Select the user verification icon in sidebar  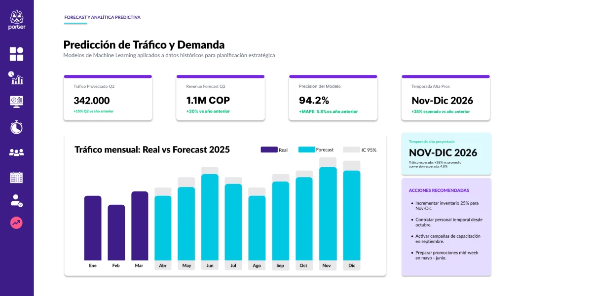16,200
